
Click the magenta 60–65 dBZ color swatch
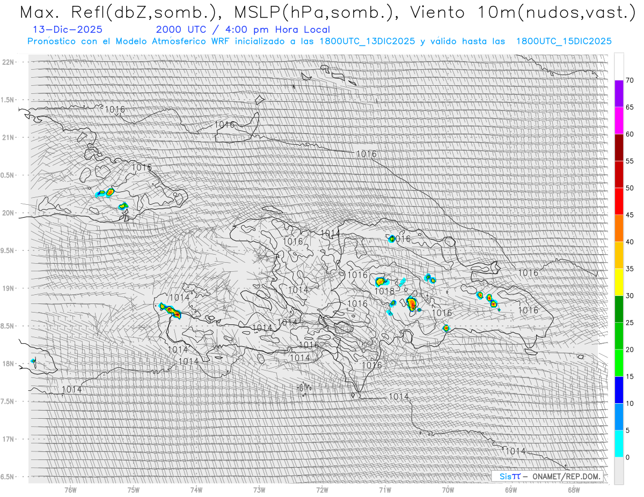[x=619, y=121]
